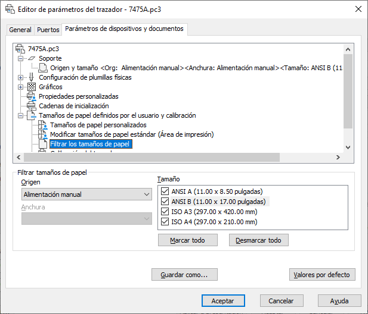Click tree vertical scrollbar up arrow

pyautogui.click(x=348, y=49)
